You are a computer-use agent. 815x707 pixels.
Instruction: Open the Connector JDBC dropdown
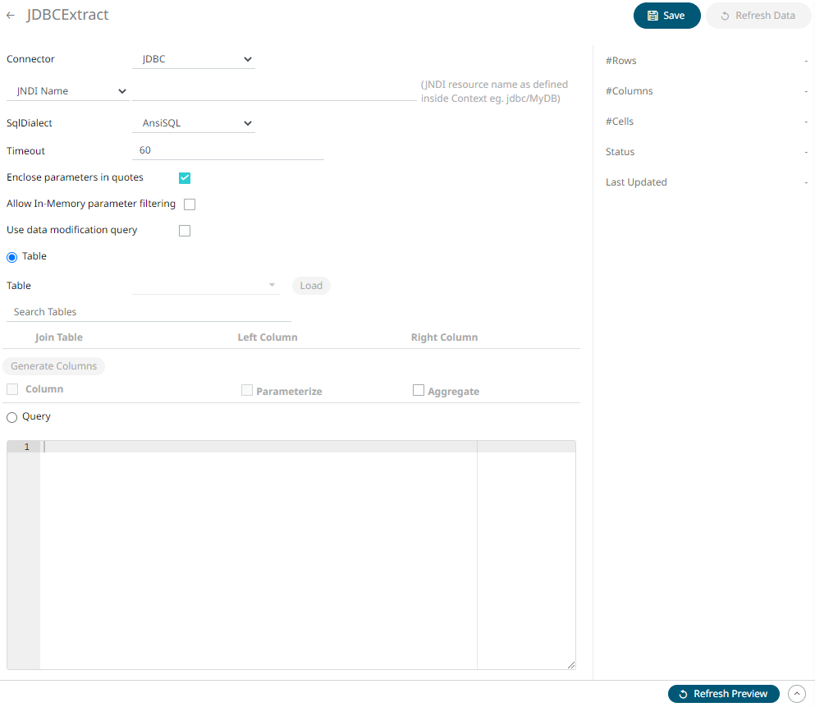(x=194, y=59)
